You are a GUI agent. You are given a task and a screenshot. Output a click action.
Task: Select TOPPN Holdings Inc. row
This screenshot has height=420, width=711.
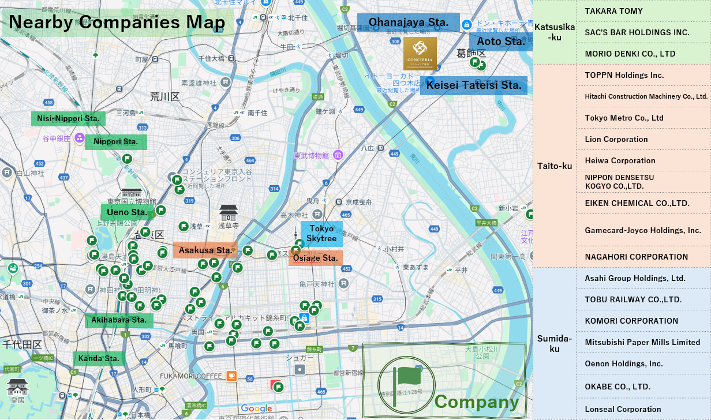point(643,75)
